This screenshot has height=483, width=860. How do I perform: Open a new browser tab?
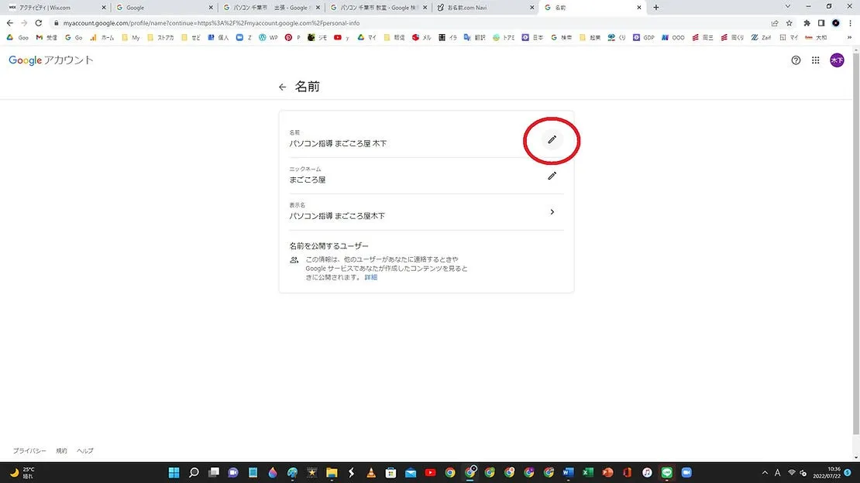pyautogui.click(x=656, y=8)
